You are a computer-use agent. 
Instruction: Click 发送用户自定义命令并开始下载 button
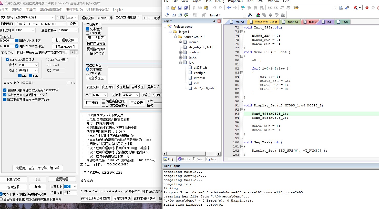click(37, 168)
